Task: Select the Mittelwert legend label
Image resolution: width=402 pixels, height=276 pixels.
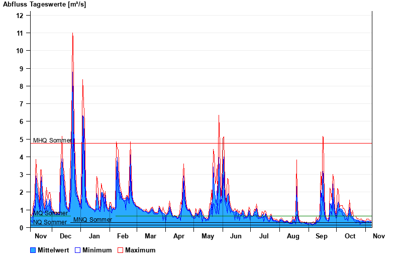Action: 53,250
